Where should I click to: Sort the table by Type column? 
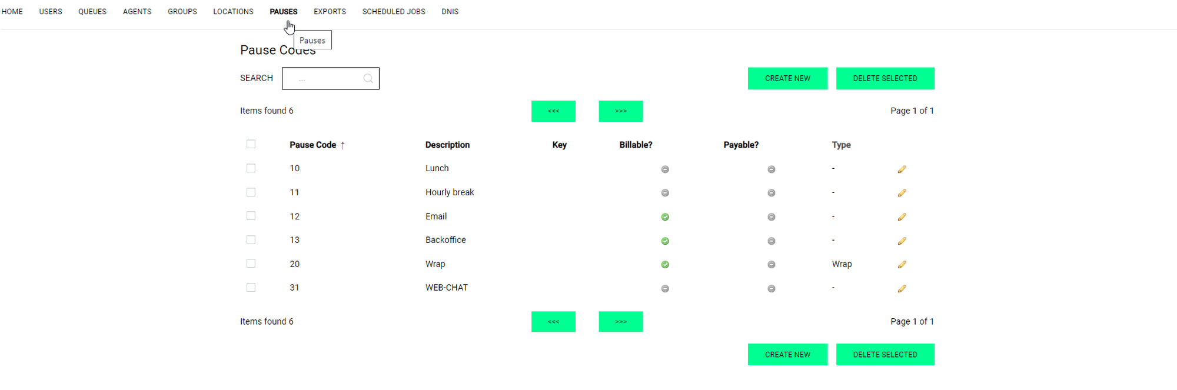click(x=841, y=145)
